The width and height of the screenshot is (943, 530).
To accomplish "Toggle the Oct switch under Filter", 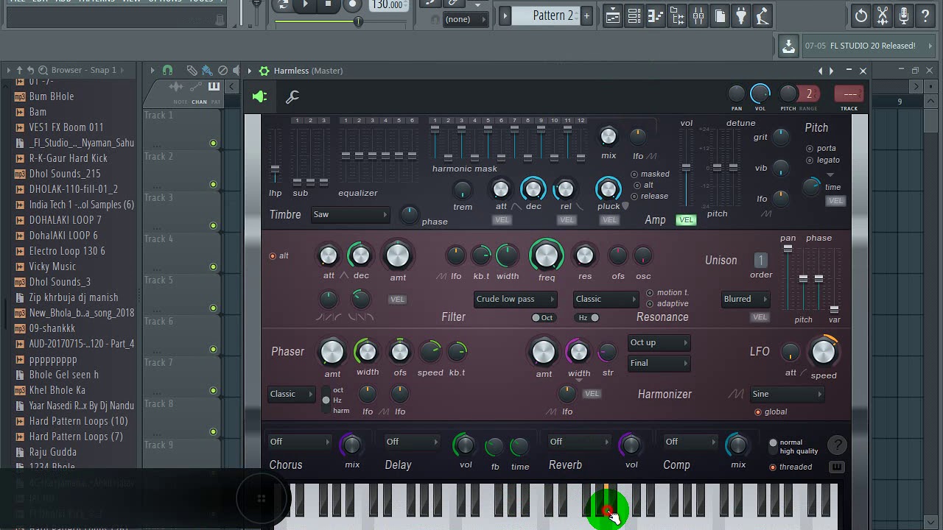I will click(x=542, y=317).
